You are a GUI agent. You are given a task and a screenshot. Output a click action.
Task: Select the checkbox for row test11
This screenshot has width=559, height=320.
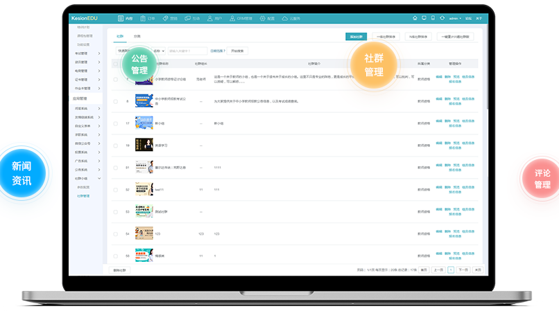tap(116, 190)
